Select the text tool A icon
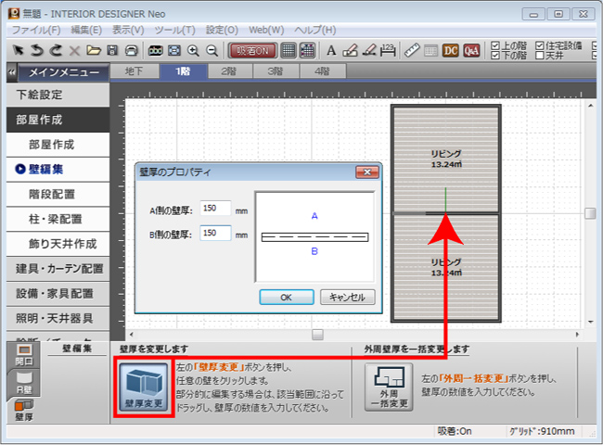Viewport: 603px width, 445px height. click(332, 50)
